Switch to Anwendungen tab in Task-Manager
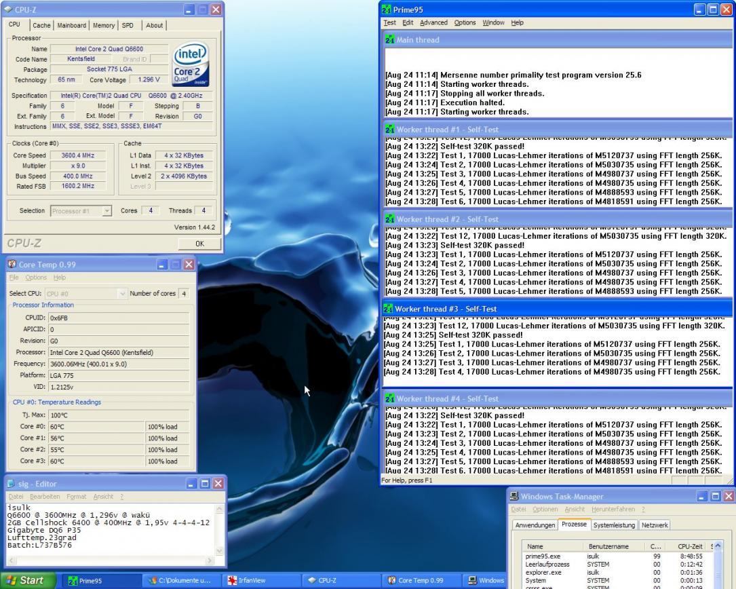The width and height of the screenshot is (736, 589). (535, 525)
